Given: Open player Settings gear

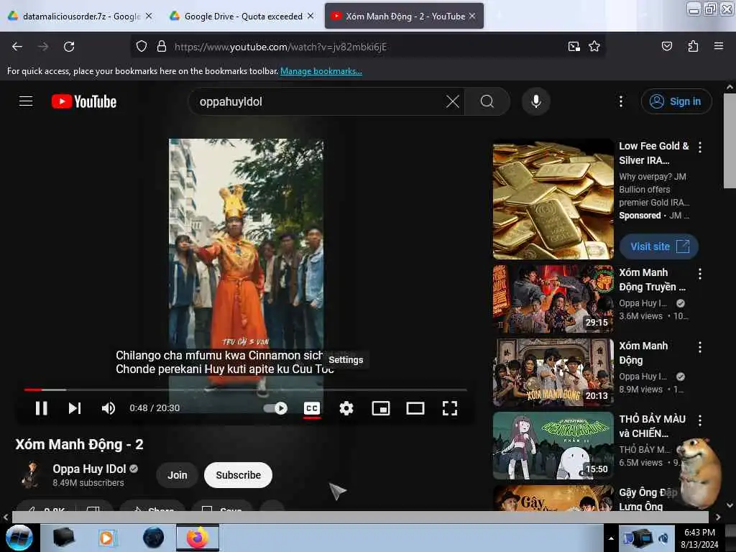Looking at the screenshot, I should 346,408.
